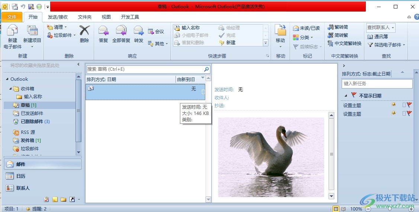Click the Normal view icon in status bar
This screenshot has height=212, width=419.
coord(336,209)
